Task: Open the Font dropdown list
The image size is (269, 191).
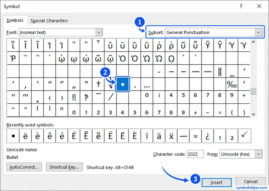Action: 99,32
